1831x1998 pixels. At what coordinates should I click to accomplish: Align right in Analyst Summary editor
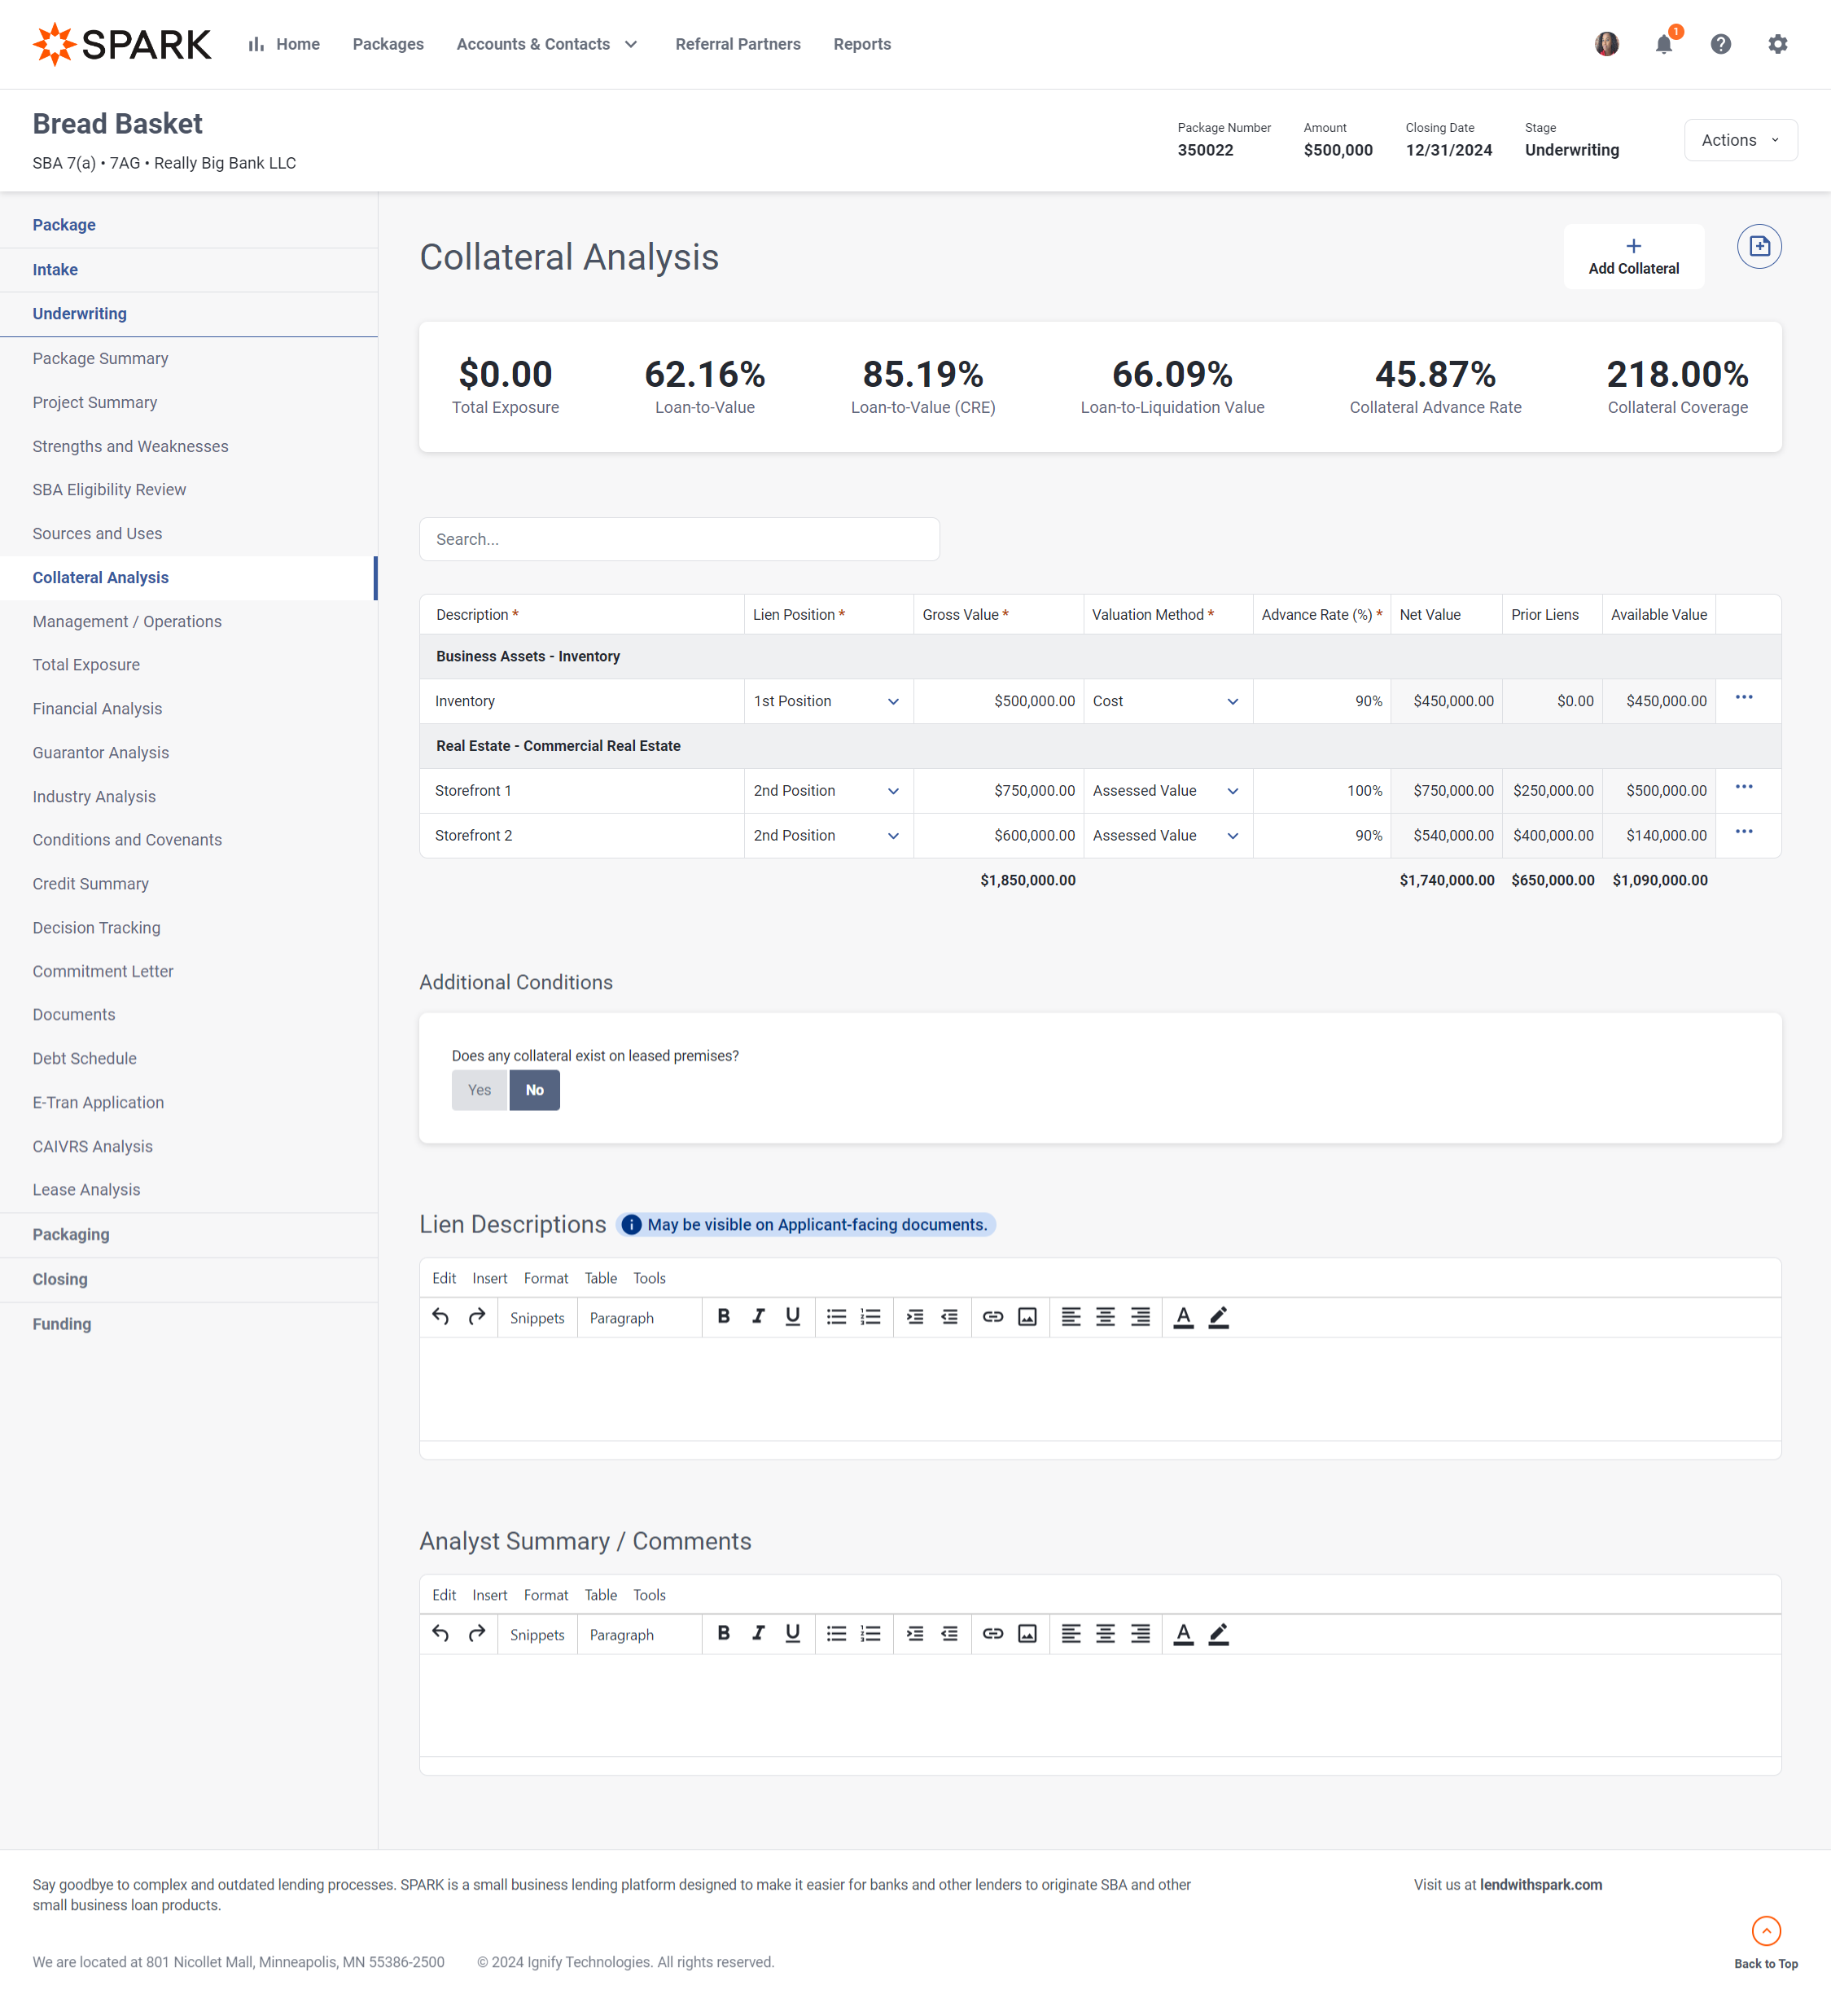pos(1141,1634)
